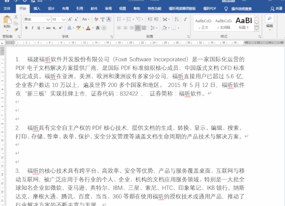The image size is (285, 206).
Task: Activate the Format Painter brush
Action: (x=16, y=29)
